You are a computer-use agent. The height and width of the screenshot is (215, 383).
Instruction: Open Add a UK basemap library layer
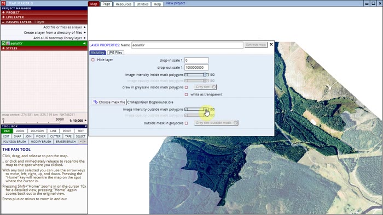click(60, 38)
